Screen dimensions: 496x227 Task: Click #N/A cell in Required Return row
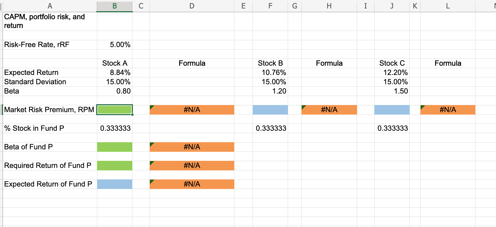point(192,165)
